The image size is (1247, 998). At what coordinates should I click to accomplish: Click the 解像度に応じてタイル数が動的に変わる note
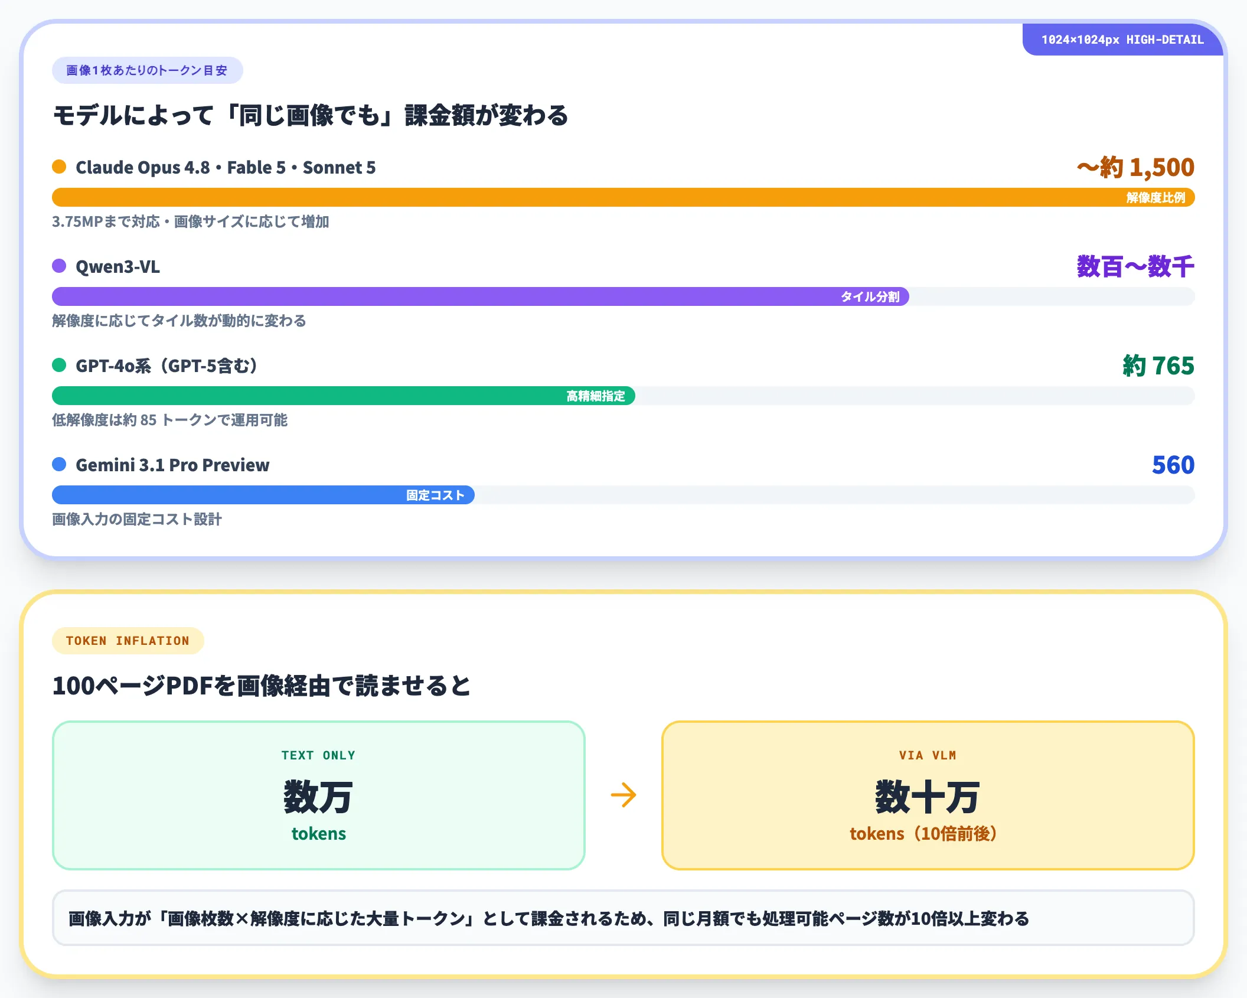(x=179, y=321)
